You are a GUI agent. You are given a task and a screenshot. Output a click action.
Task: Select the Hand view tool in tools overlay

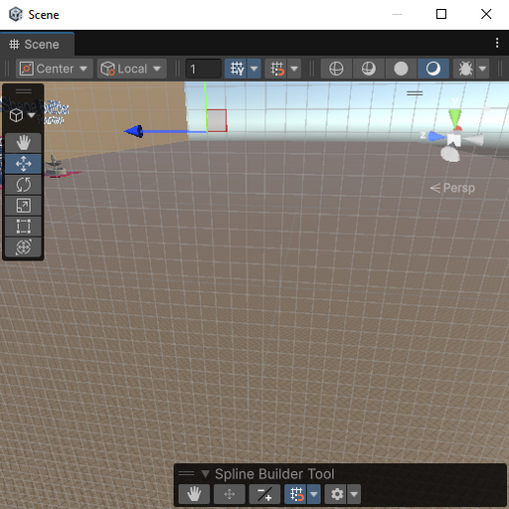point(23,143)
